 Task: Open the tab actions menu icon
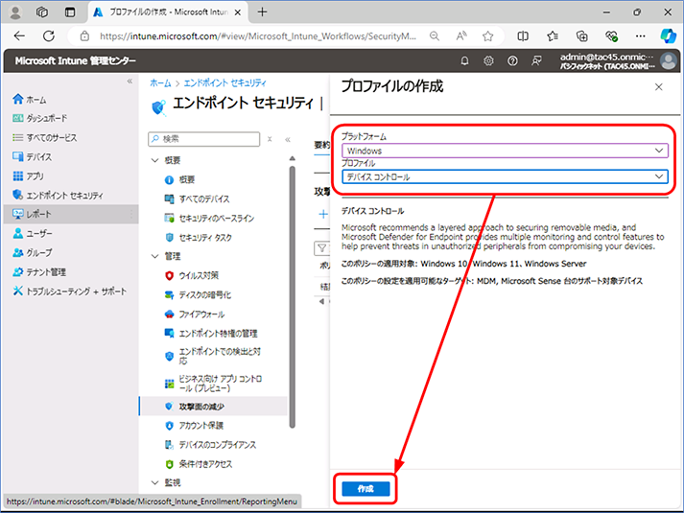coord(70,12)
